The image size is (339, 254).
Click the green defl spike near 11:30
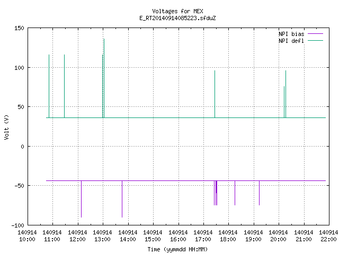coord(64,86)
